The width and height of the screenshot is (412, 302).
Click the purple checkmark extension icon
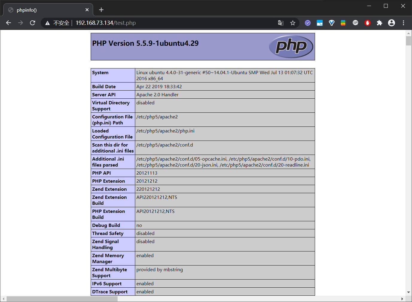[308, 23]
